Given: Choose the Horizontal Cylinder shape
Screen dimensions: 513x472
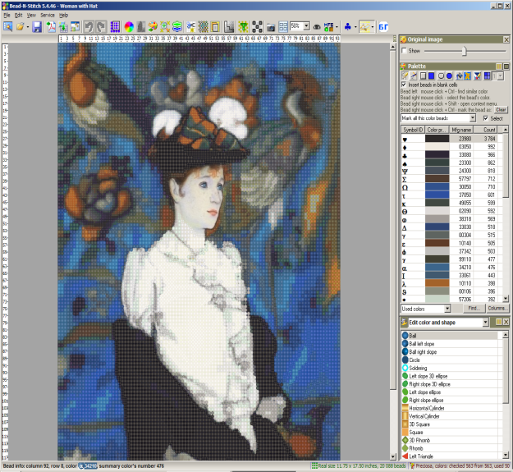Looking at the screenshot, I should click(x=450, y=408).
